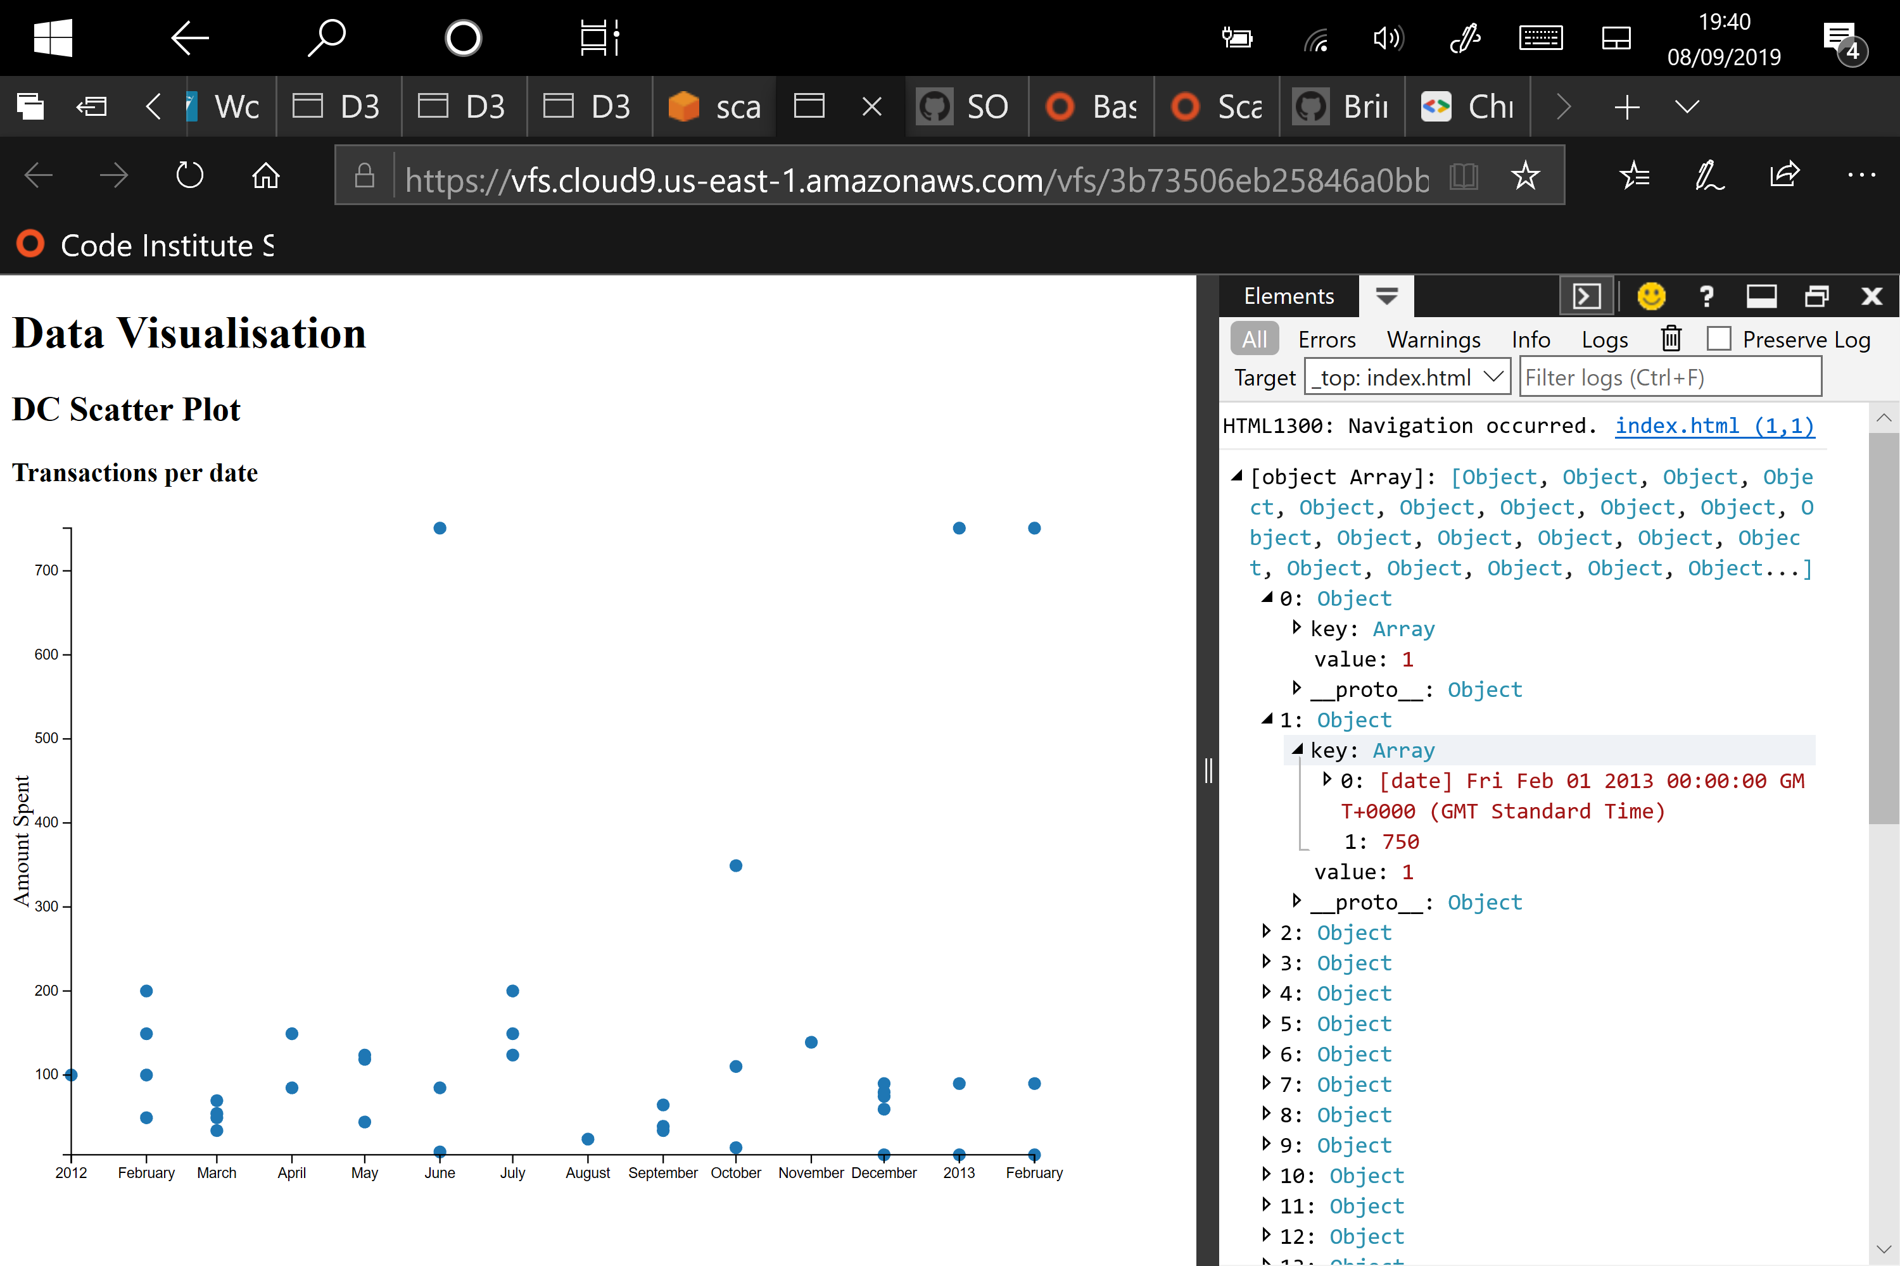The width and height of the screenshot is (1900, 1266).
Task: Send feedback via smiley icon
Action: [x=1651, y=296]
